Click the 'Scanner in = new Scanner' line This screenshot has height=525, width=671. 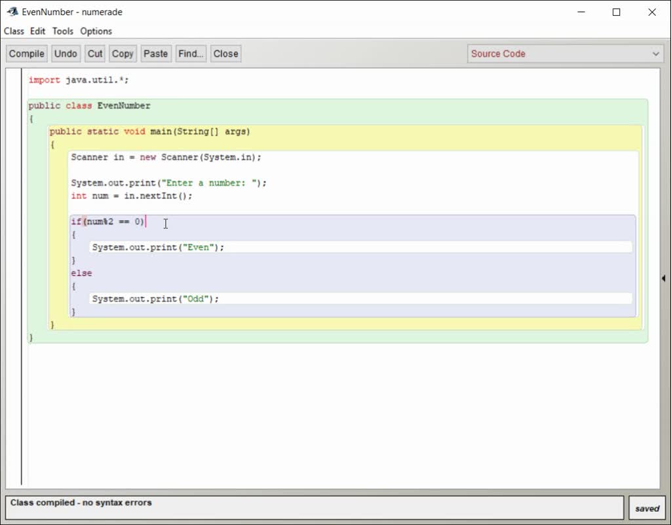[x=166, y=157]
